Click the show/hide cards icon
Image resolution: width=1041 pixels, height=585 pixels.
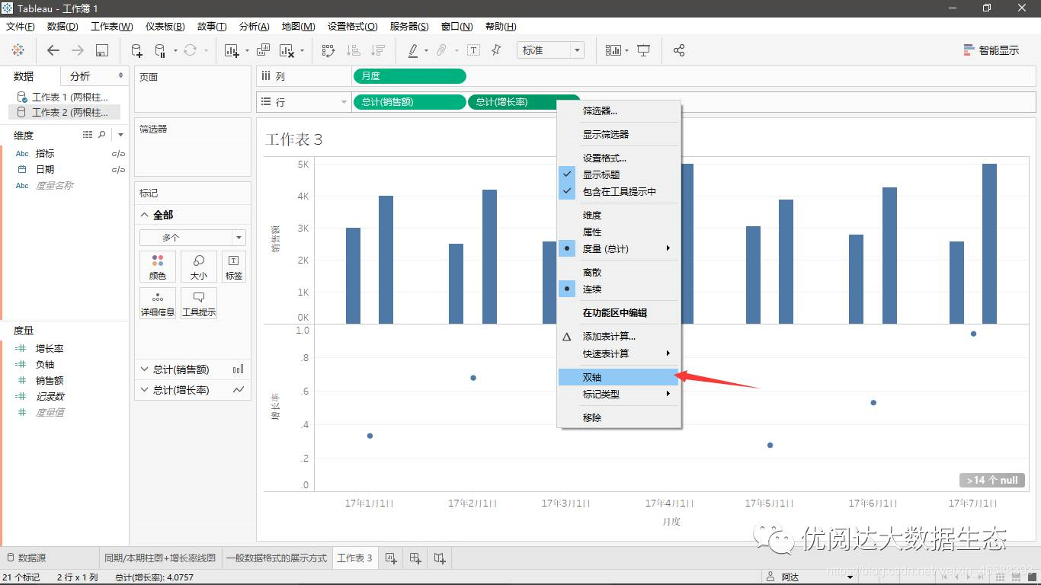point(613,50)
